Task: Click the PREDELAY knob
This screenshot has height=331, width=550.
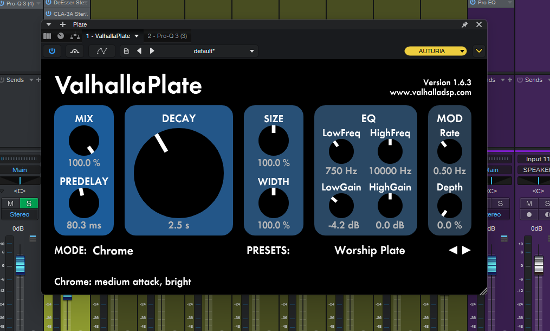Action: click(84, 203)
